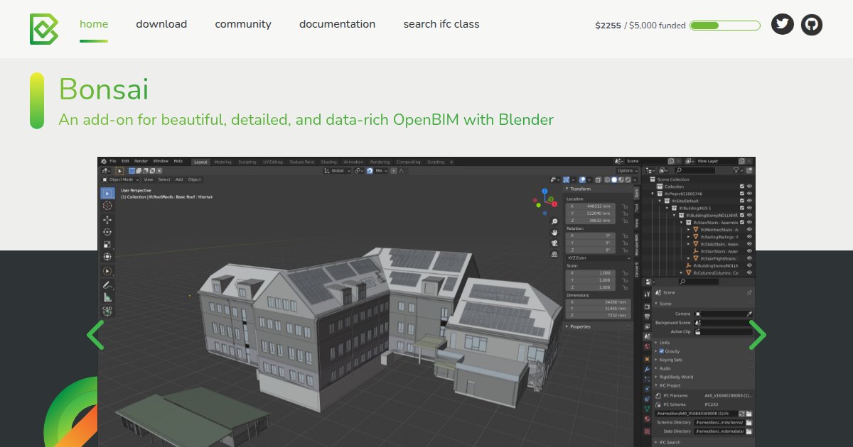Open search ifc class page
853x447 pixels.
(441, 24)
